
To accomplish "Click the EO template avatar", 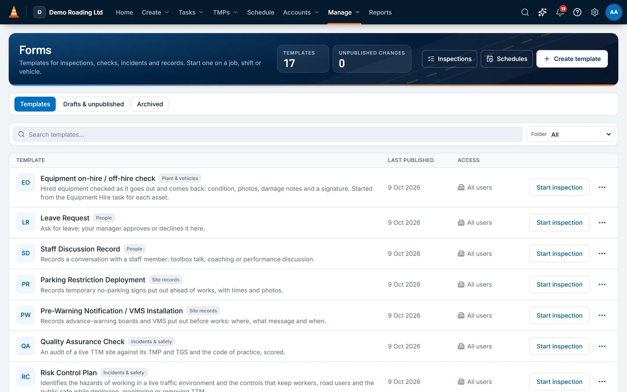I will [26, 182].
